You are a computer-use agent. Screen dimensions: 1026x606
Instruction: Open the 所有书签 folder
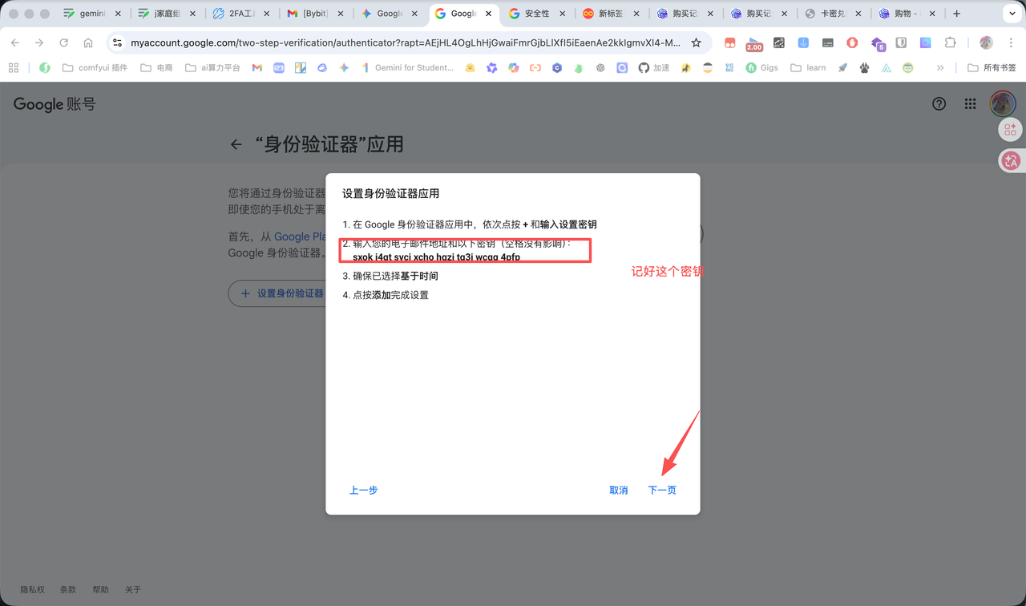coord(992,68)
